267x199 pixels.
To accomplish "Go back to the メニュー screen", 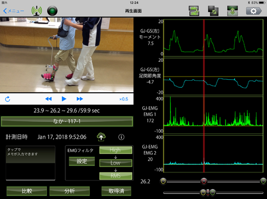I will click(x=14, y=11).
